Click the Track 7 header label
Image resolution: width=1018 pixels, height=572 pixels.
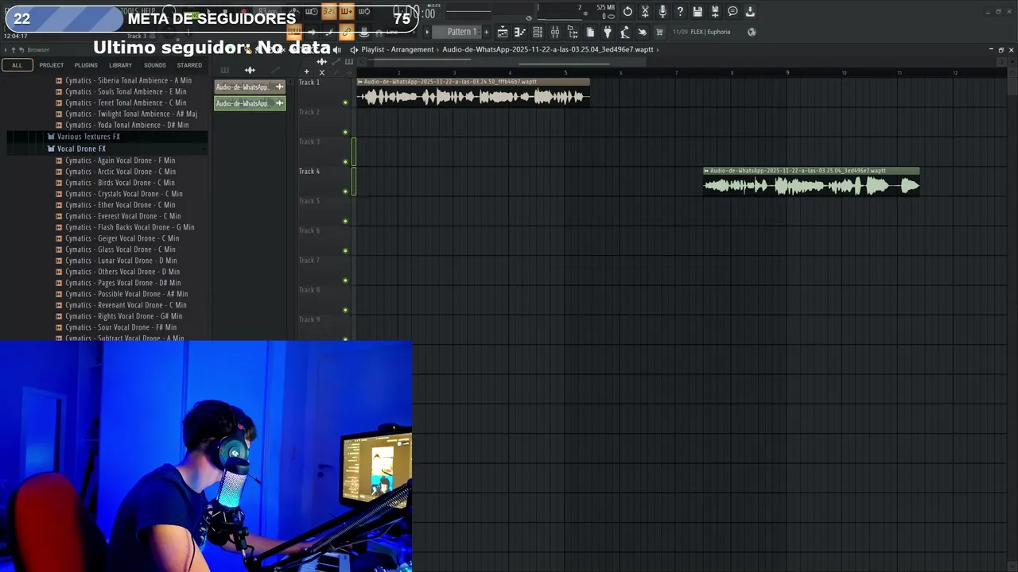[309, 260]
